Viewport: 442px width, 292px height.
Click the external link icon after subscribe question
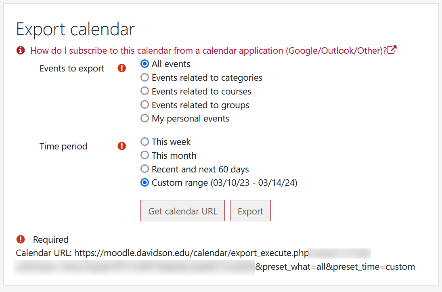392,50
